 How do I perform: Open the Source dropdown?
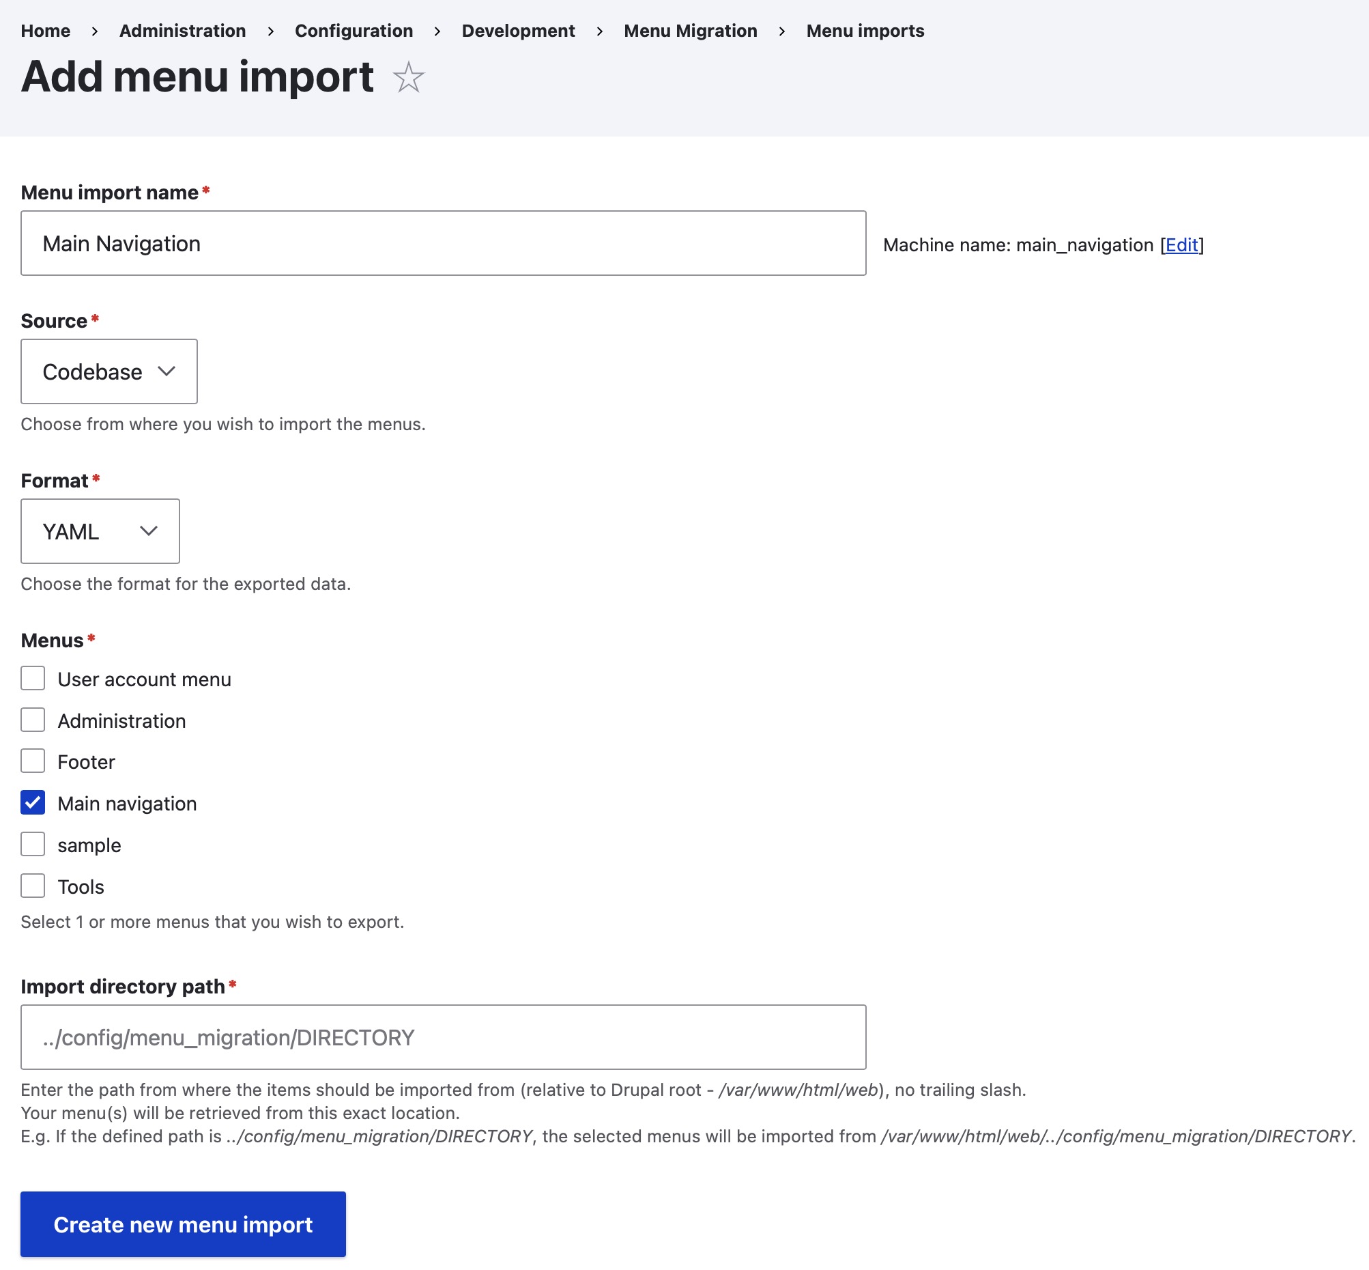(x=109, y=371)
